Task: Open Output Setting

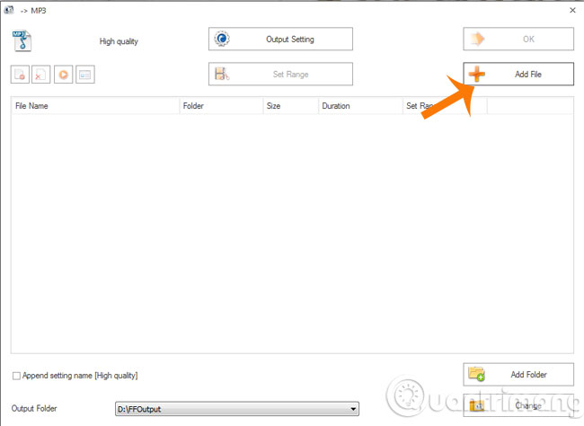Action: 280,39
